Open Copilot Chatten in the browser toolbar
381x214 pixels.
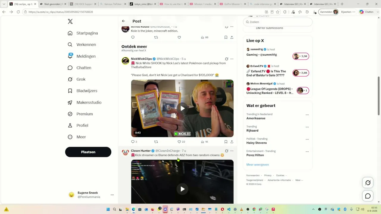point(366,12)
